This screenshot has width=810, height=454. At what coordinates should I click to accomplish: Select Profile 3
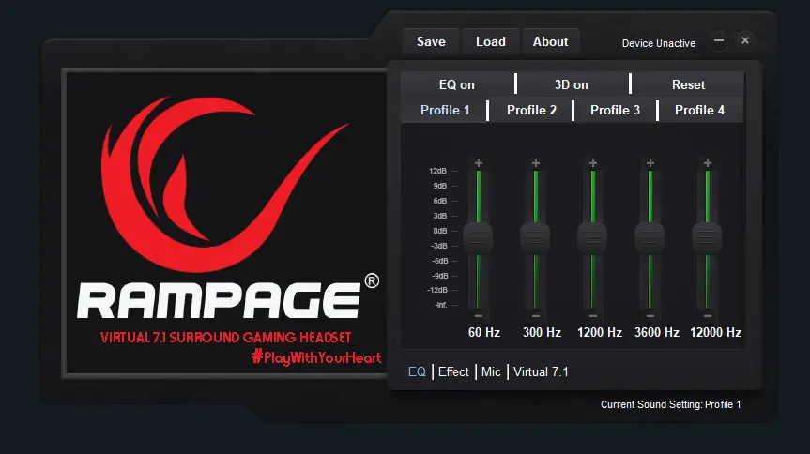click(616, 110)
